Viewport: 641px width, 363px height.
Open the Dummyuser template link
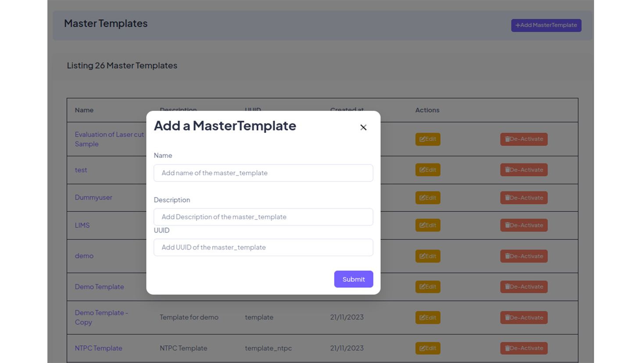[x=93, y=197]
